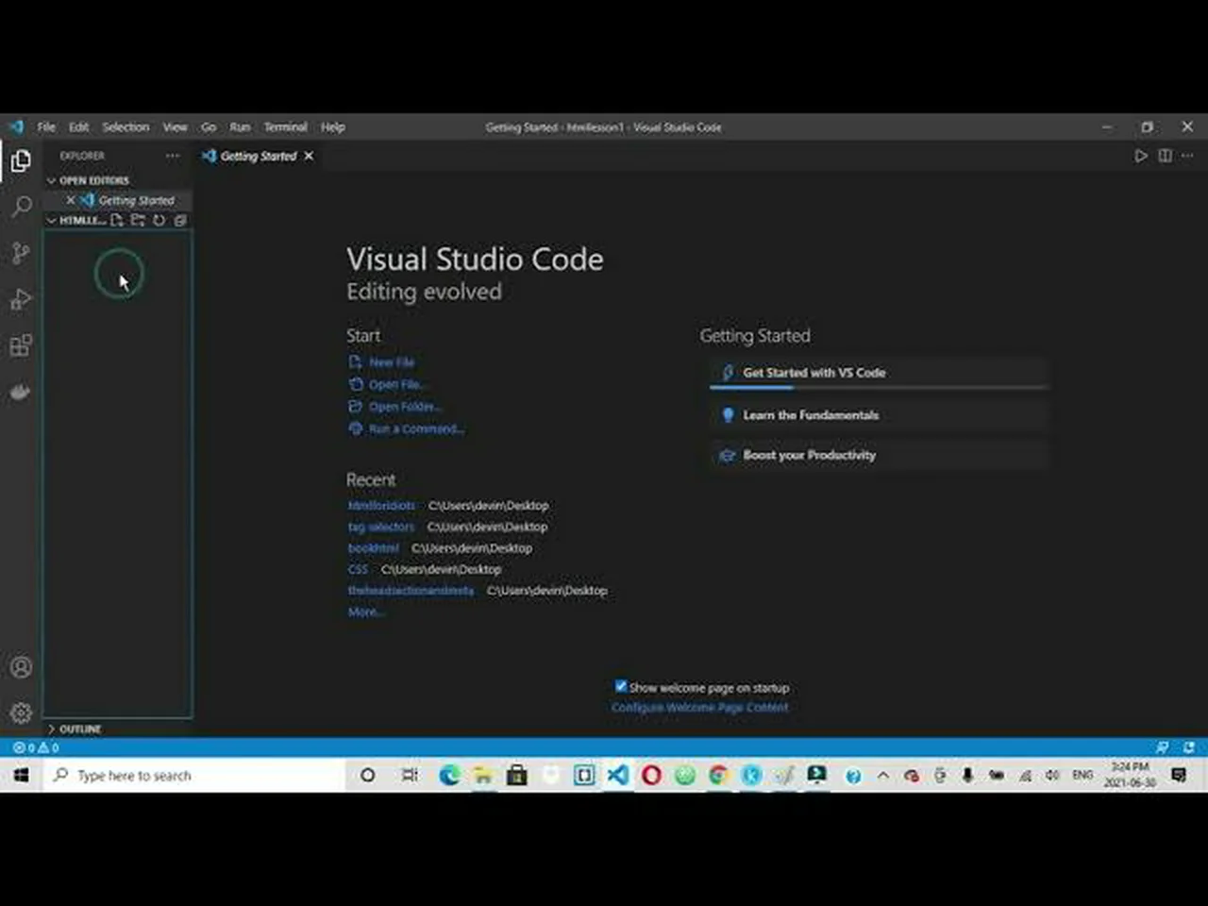This screenshot has height=906, width=1208.
Task: Open Explorer more actions ellipsis
Action: point(172,156)
